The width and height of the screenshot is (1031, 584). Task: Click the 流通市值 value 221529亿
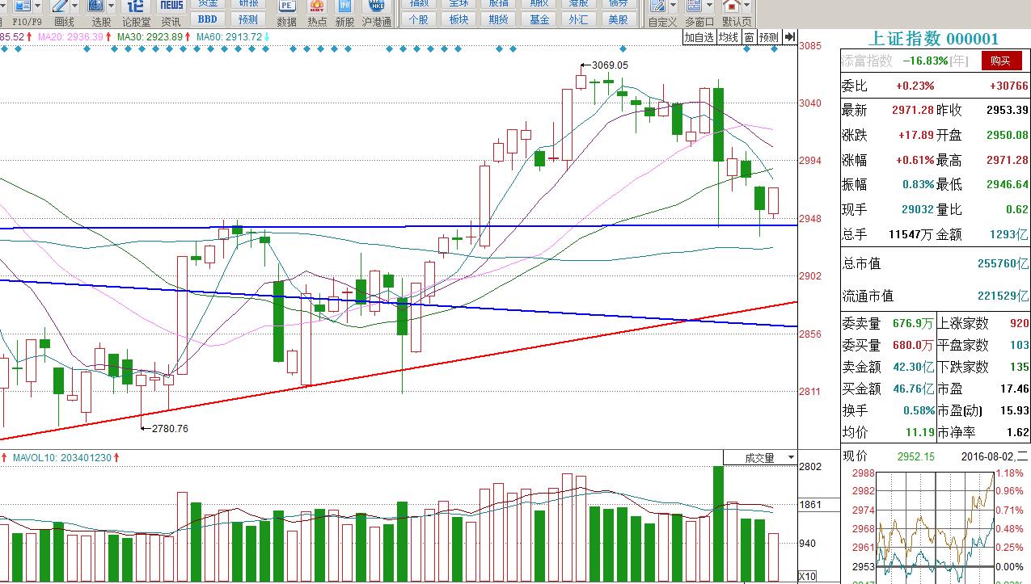coord(1003,296)
